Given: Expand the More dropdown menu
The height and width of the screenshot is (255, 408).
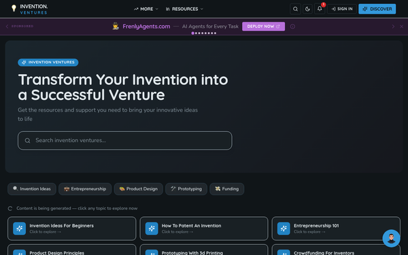Looking at the screenshot, I should pyautogui.click(x=146, y=9).
